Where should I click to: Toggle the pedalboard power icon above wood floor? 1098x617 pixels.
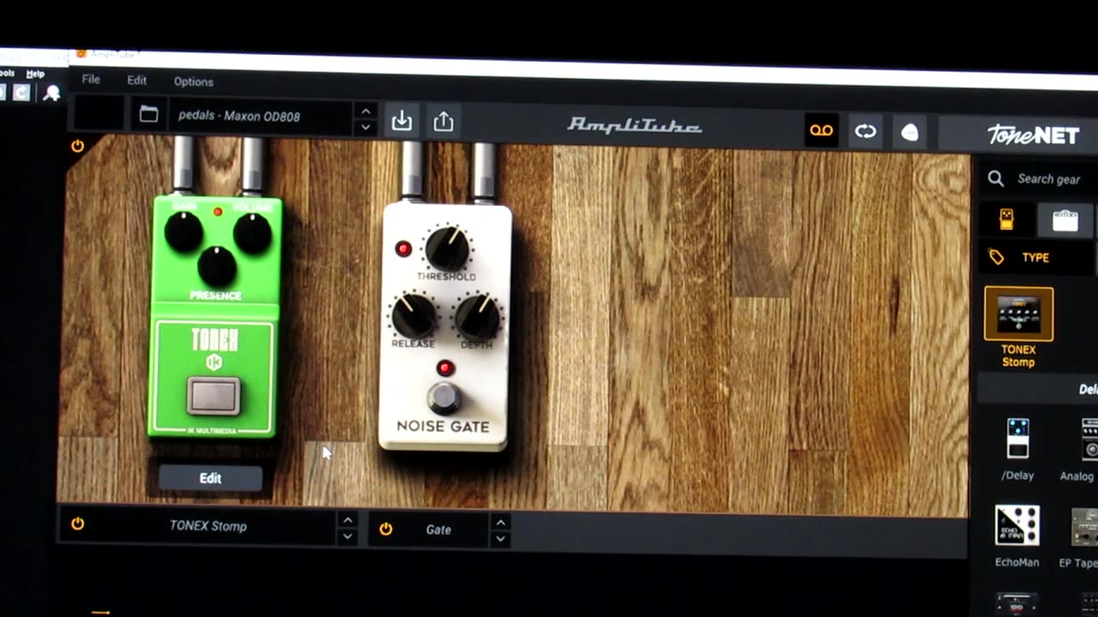click(77, 146)
